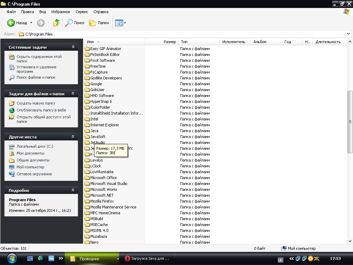Open Локальный диск (C:) drive icon

point(12,146)
